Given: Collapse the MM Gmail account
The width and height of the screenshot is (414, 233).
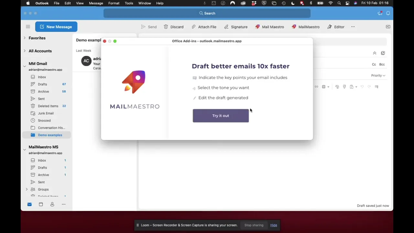Looking at the screenshot, I should coord(25,66).
